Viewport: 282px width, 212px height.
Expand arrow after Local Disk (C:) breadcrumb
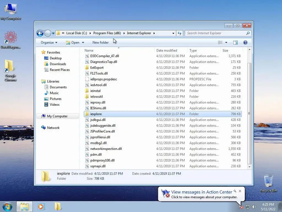90,33
